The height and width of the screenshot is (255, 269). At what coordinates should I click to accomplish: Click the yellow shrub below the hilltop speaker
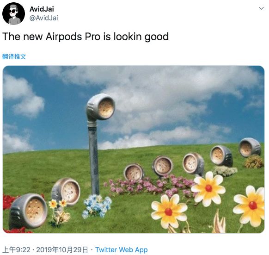pyautogui.click(x=254, y=162)
